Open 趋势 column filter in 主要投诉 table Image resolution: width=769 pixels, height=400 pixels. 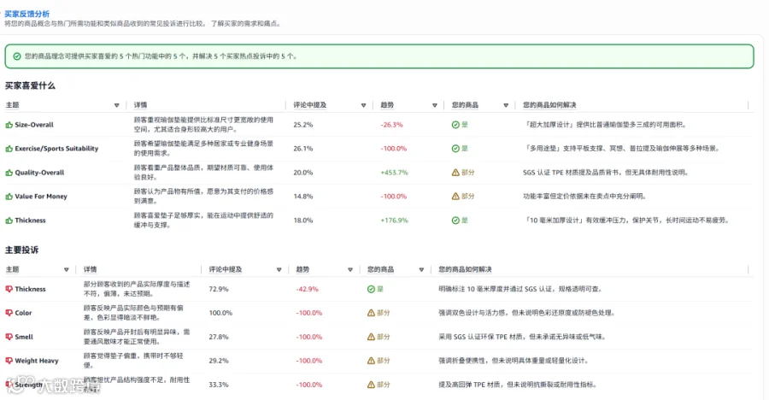(350, 269)
